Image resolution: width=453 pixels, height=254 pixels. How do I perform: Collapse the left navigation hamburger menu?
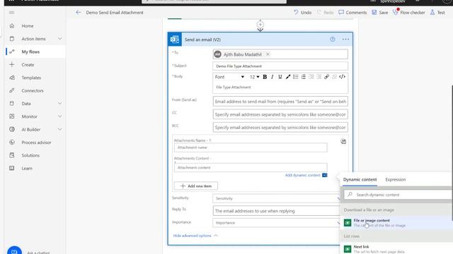pyautogui.click(x=11, y=13)
